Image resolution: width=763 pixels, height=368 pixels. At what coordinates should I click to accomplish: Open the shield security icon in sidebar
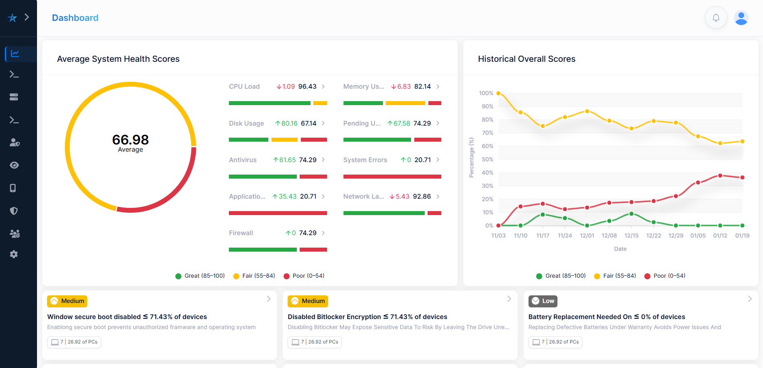[14, 211]
